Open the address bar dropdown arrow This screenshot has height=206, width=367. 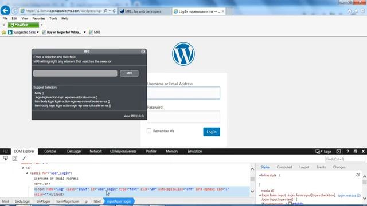point(110,11)
